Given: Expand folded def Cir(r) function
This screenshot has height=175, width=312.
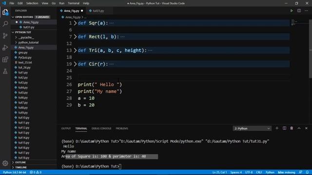Looking at the screenshot, I should point(75,64).
